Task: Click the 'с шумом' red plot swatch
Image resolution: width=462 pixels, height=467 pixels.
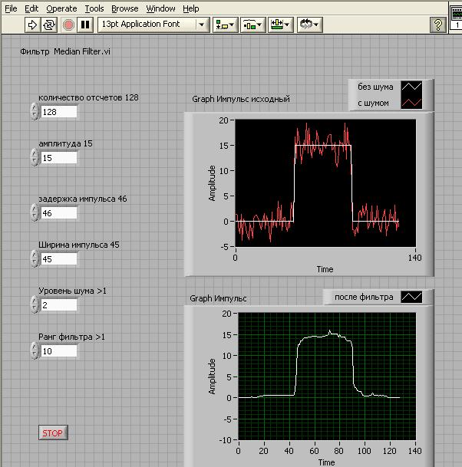Action: 412,103
